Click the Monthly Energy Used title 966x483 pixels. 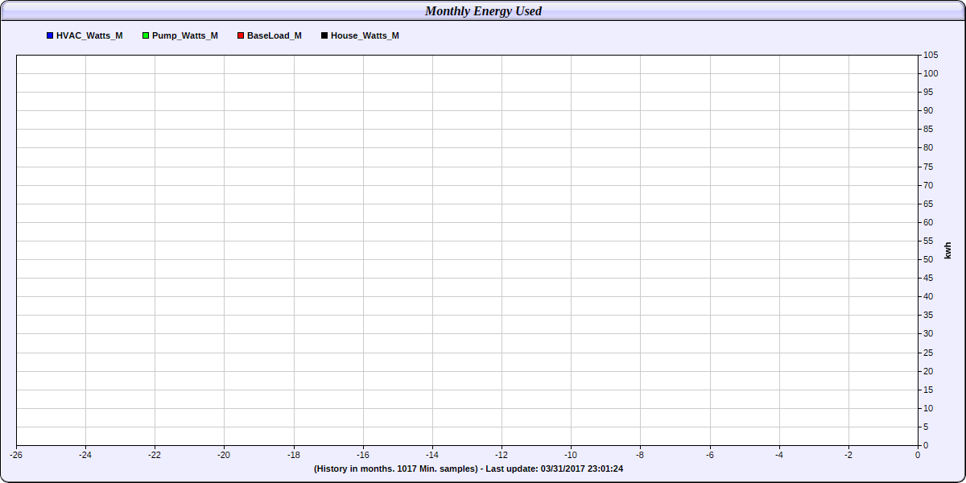coord(483,11)
